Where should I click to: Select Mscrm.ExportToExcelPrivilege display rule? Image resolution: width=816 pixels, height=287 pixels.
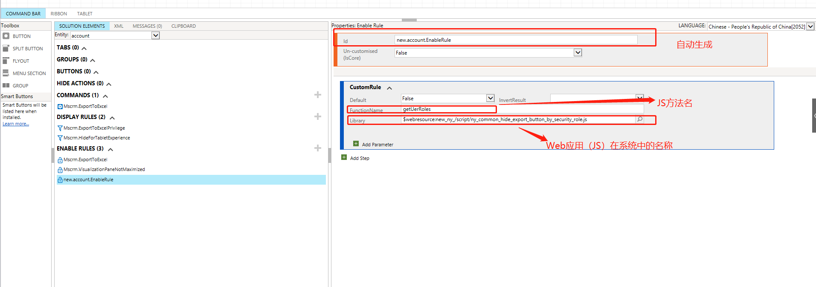point(94,128)
